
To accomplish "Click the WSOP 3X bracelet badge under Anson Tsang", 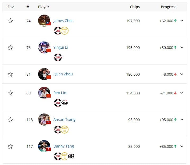I will coord(65,129).
